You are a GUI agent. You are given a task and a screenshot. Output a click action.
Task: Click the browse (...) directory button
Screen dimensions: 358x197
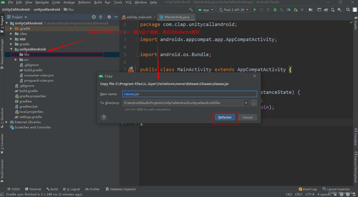254,103
